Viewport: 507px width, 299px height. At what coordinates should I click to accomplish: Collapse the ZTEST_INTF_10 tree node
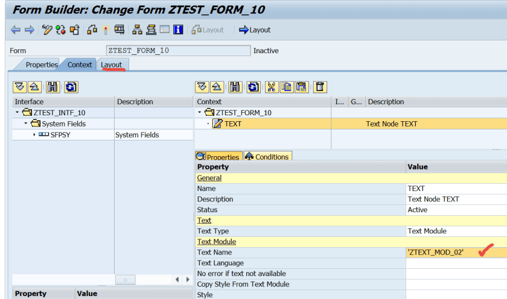pyautogui.click(x=17, y=112)
